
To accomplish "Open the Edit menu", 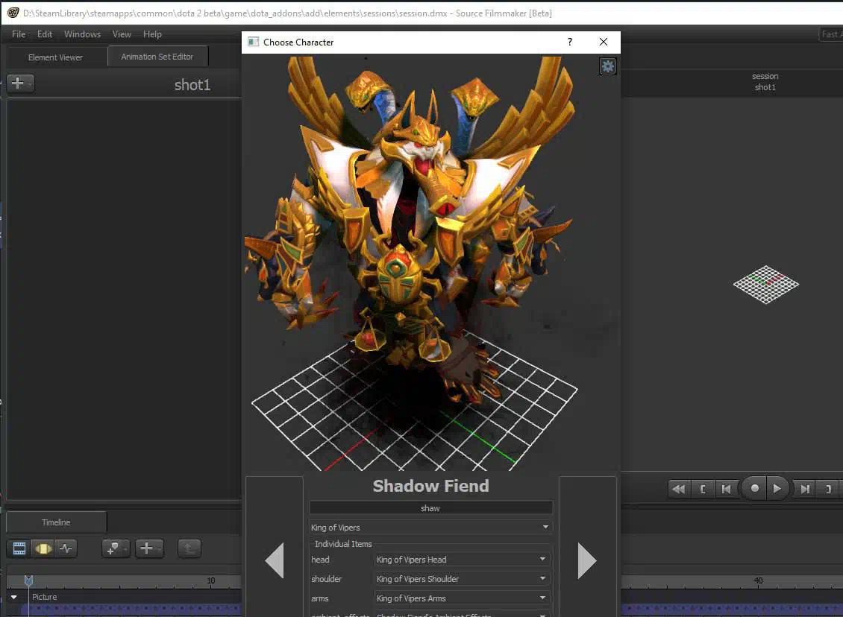I will coord(45,34).
